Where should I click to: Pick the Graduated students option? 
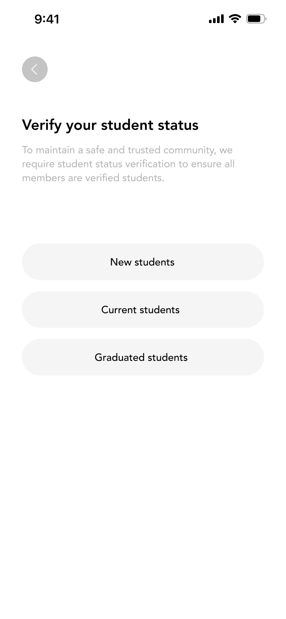143,357
